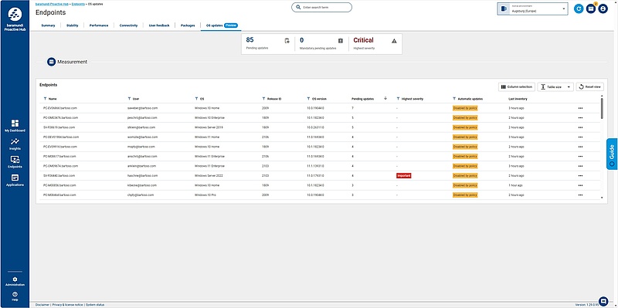Filter the User column
The height and width of the screenshot is (308, 618).
[x=129, y=99]
